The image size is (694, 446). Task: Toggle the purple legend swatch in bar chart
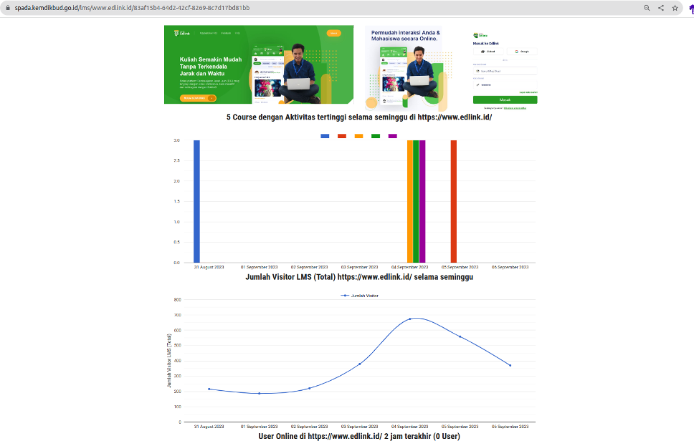[x=393, y=136]
